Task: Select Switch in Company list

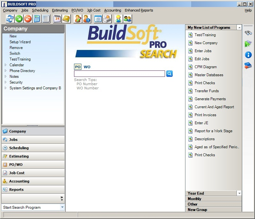Action: coord(15,53)
